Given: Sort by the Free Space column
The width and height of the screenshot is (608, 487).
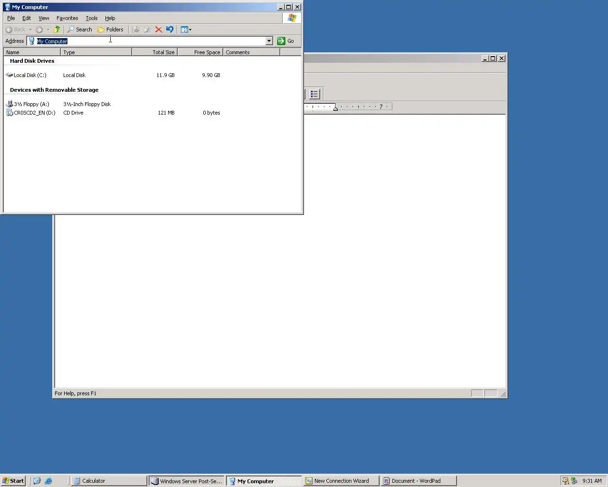Looking at the screenshot, I should pos(200,52).
